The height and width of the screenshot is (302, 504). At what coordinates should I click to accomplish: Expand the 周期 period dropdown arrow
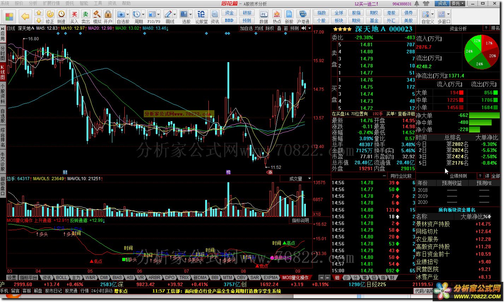click(143, 14)
